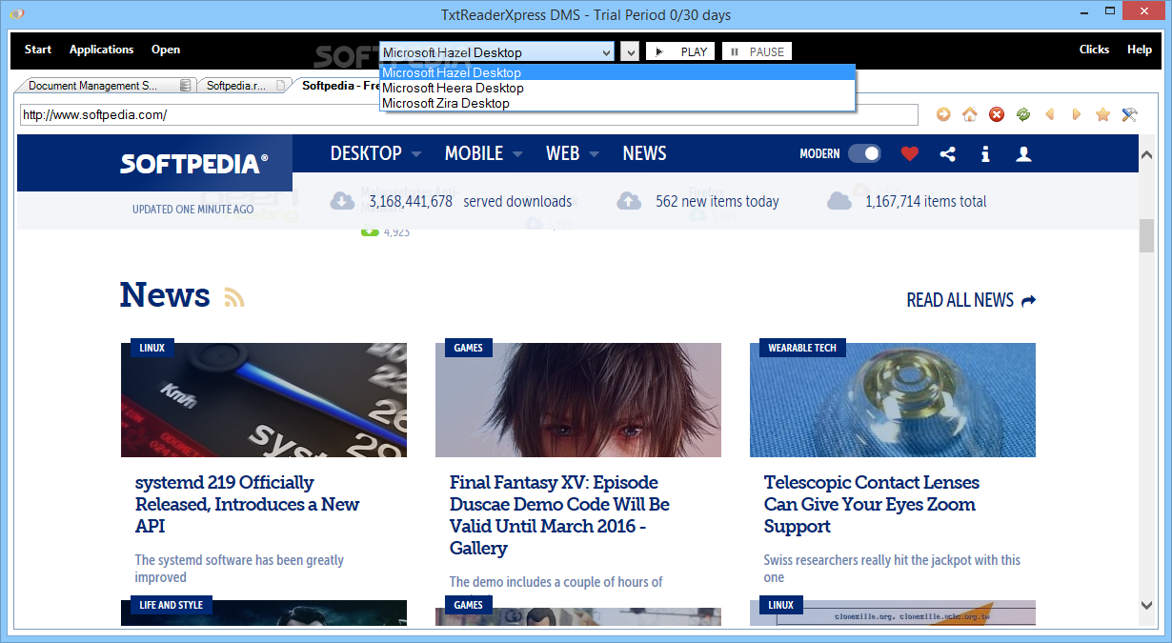Click the red Stop loading icon
The height and width of the screenshot is (643, 1172).
tap(997, 114)
